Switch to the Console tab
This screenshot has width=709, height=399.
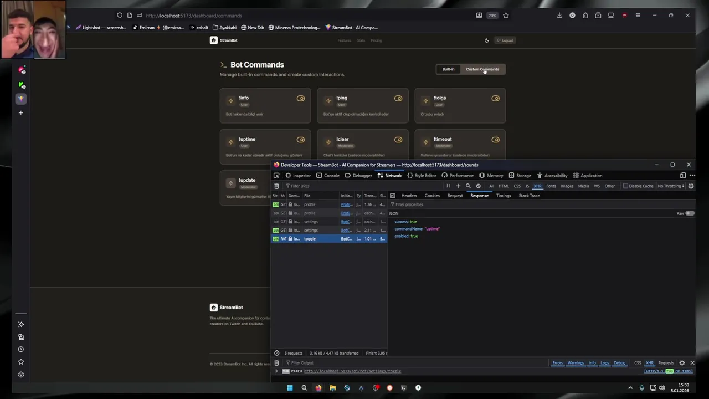pos(328,176)
